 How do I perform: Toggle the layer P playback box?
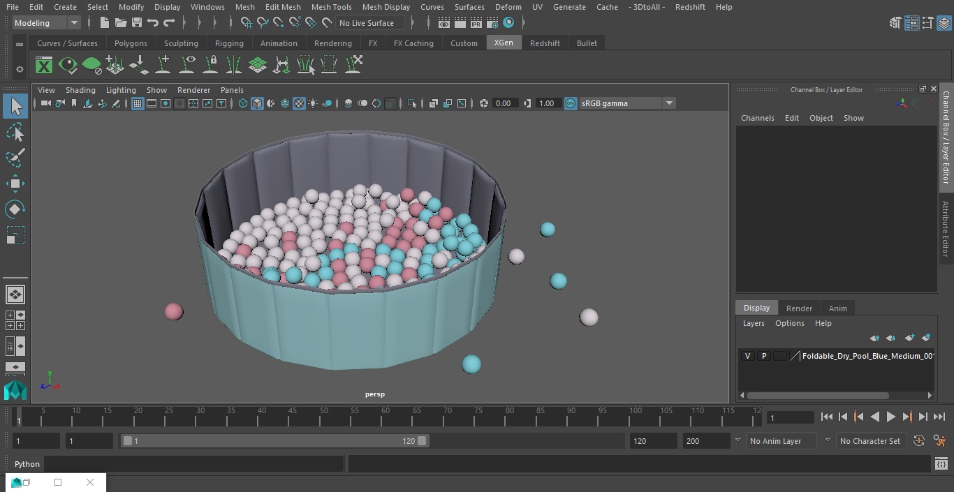click(x=764, y=356)
